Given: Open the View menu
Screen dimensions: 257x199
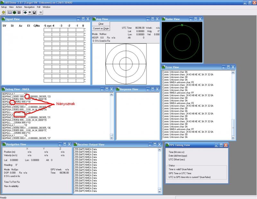Looking at the screenshot, I should [x=11, y=7].
